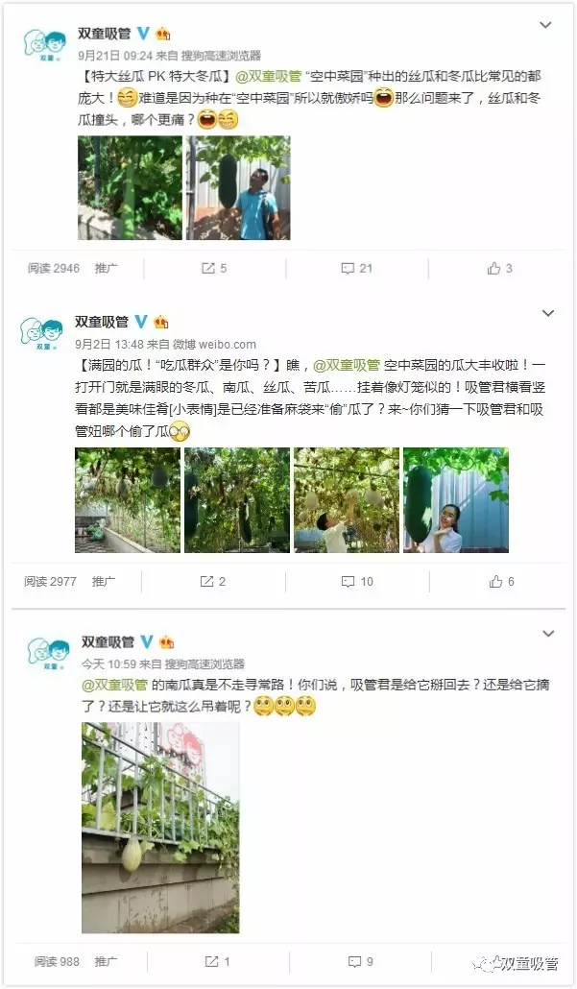Open the 9 comments on pumpkin post
This screenshot has height=989, width=577.
pyautogui.click(x=361, y=962)
